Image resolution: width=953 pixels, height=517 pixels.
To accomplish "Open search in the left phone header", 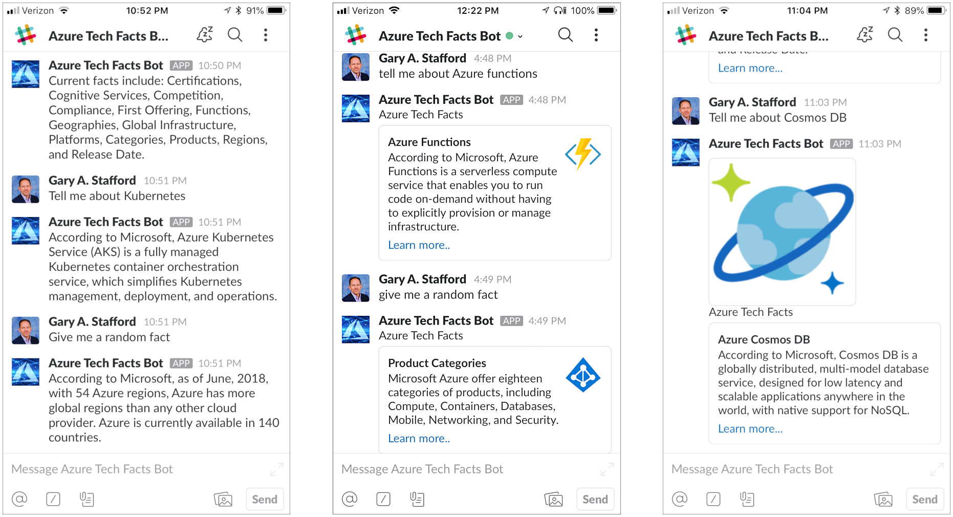I will coord(235,35).
